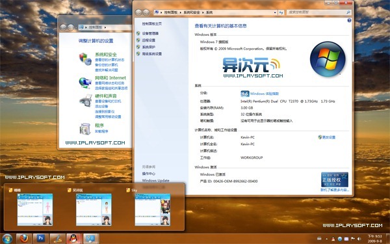Show hidden tray icons arrow
Image resolution: width=390 pixels, height=244 pixels.
(x=326, y=239)
